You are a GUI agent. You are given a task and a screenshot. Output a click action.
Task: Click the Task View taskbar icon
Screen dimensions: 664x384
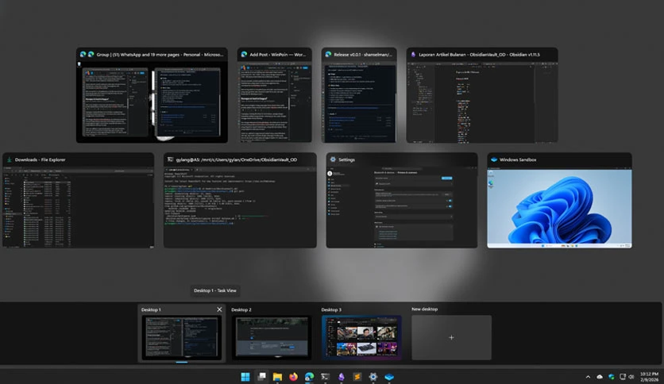[x=261, y=376]
